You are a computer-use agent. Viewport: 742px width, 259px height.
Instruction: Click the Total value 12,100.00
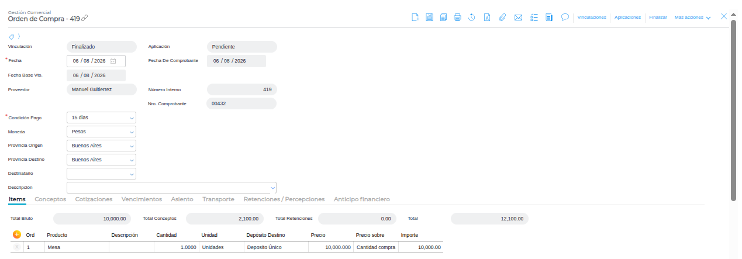click(x=490, y=219)
